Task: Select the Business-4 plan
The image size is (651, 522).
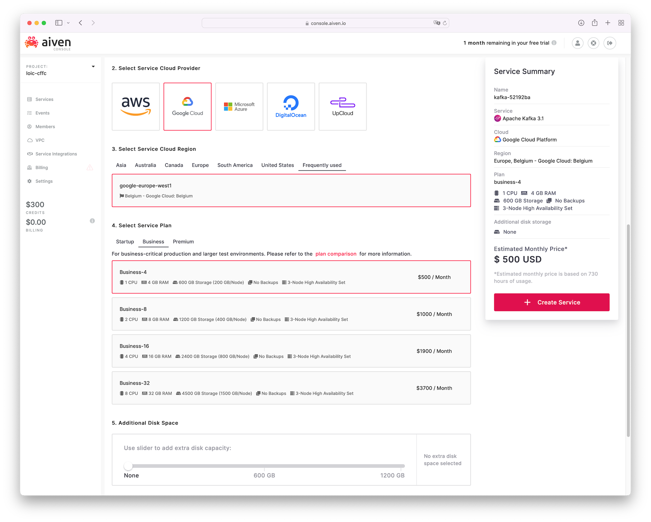Action: [x=291, y=277]
